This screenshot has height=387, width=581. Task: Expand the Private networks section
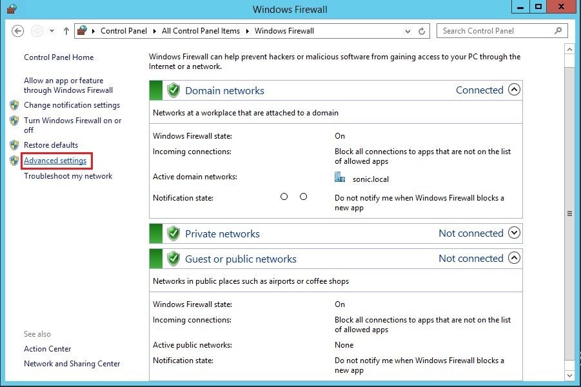[514, 232]
